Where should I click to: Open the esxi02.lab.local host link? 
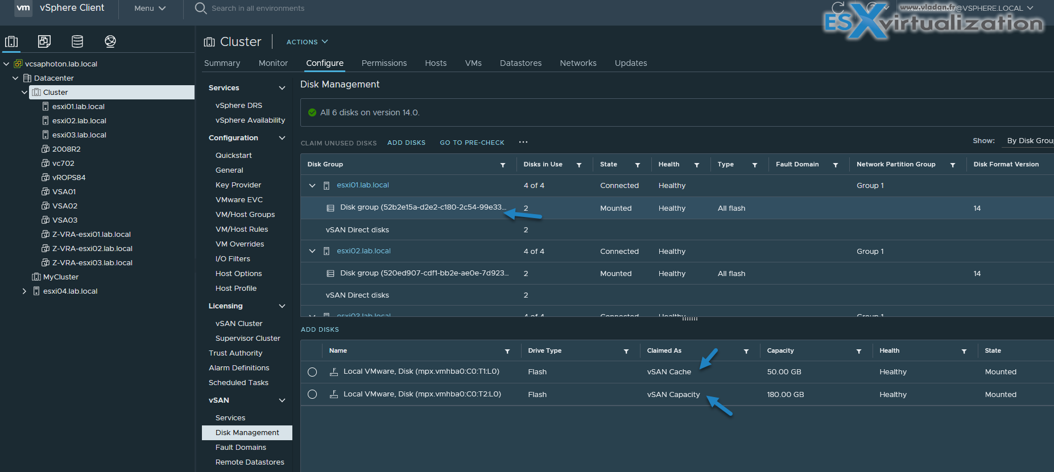pos(363,251)
